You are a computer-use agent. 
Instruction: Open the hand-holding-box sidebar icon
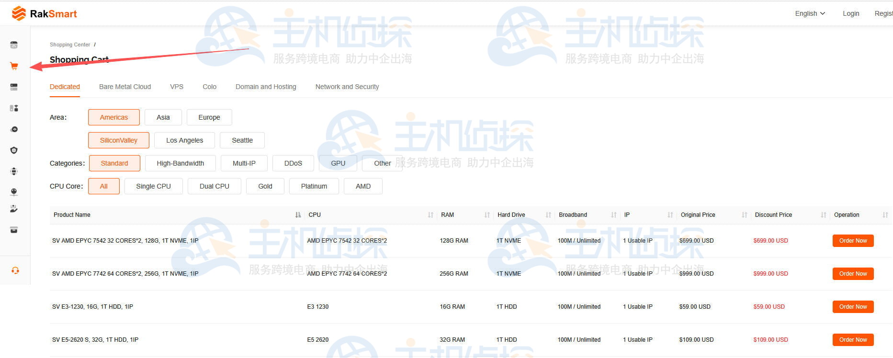point(14,209)
